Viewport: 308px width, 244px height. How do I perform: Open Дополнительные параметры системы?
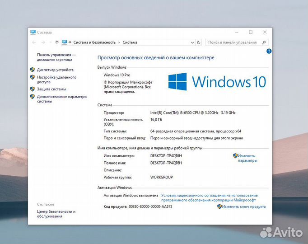tap(62, 99)
